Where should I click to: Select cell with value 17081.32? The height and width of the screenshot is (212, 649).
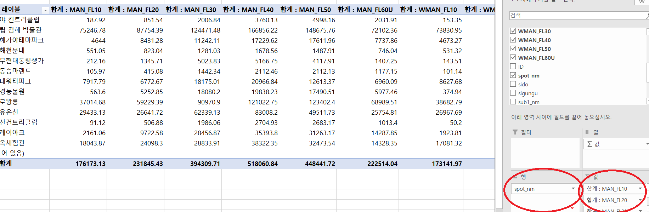tap(448, 143)
